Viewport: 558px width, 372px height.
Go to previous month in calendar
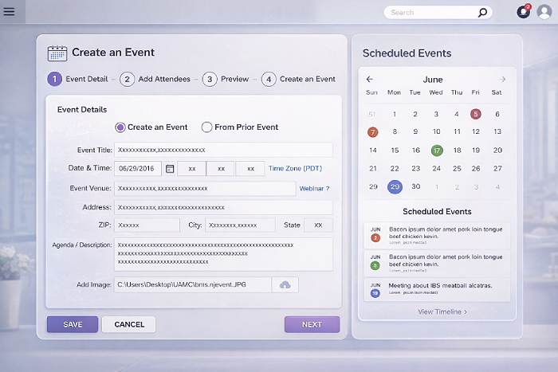click(x=370, y=80)
